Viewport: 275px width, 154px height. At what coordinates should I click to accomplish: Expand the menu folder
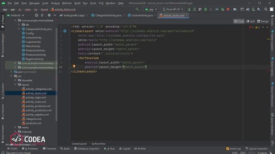(15, 127)
